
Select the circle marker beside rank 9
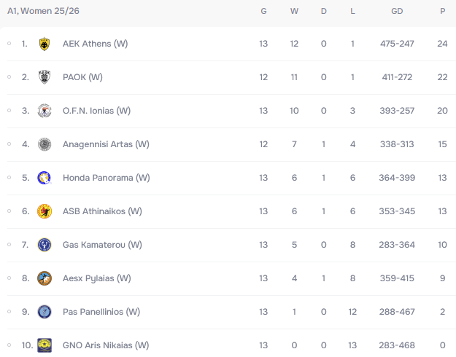[x=9, y=312]
